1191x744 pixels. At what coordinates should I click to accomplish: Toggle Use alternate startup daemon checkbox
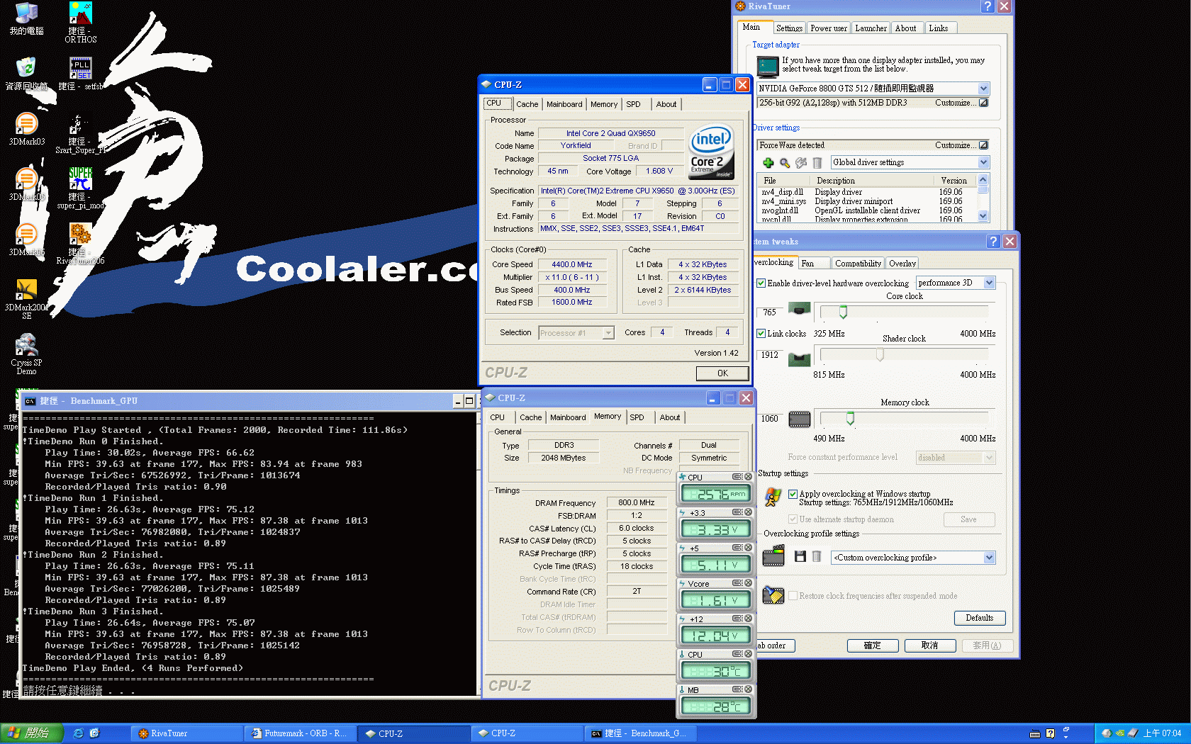(x=793, y=519)
